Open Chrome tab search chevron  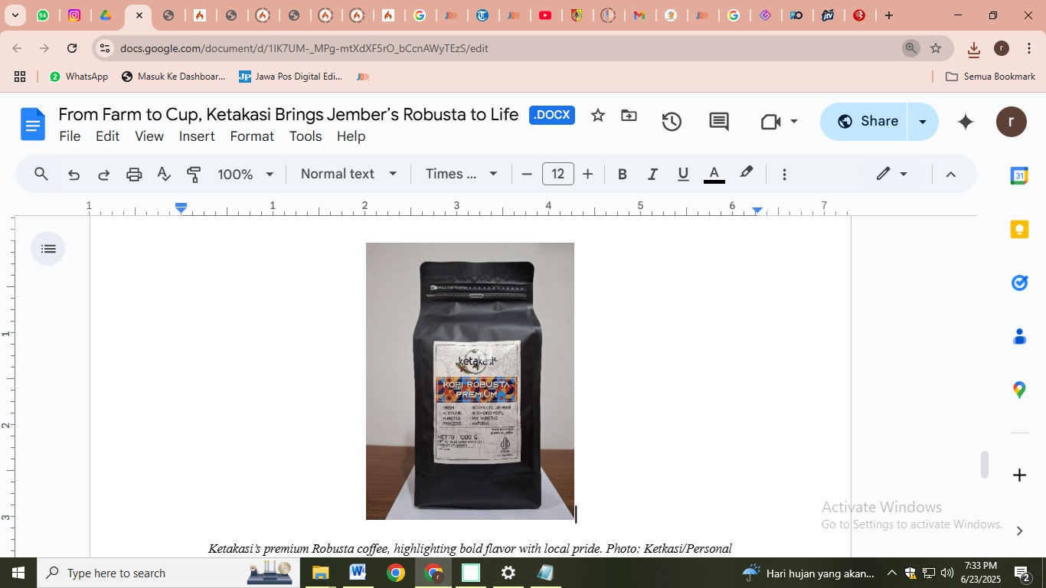(15, 15)
